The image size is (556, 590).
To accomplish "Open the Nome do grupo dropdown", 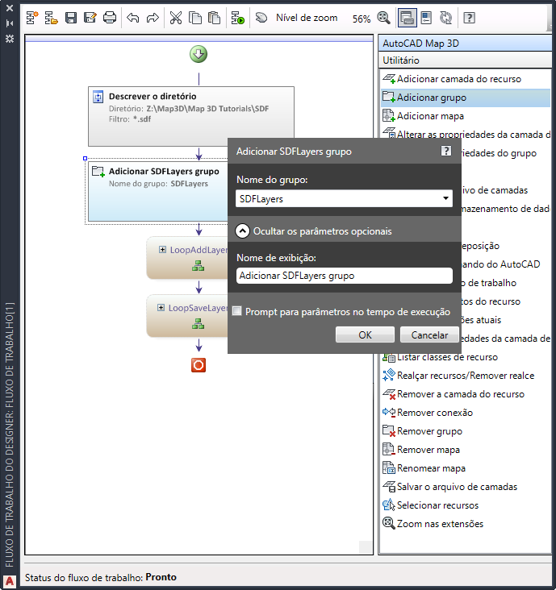I will (x=445, y=198).
